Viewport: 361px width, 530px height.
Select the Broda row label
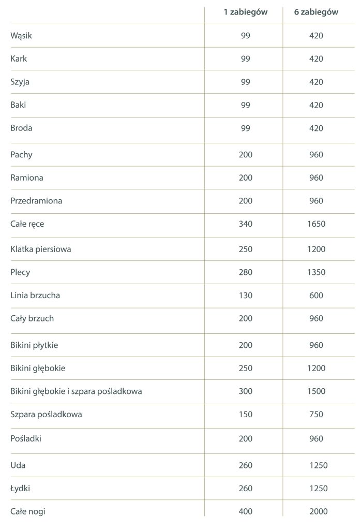point(21,128)
